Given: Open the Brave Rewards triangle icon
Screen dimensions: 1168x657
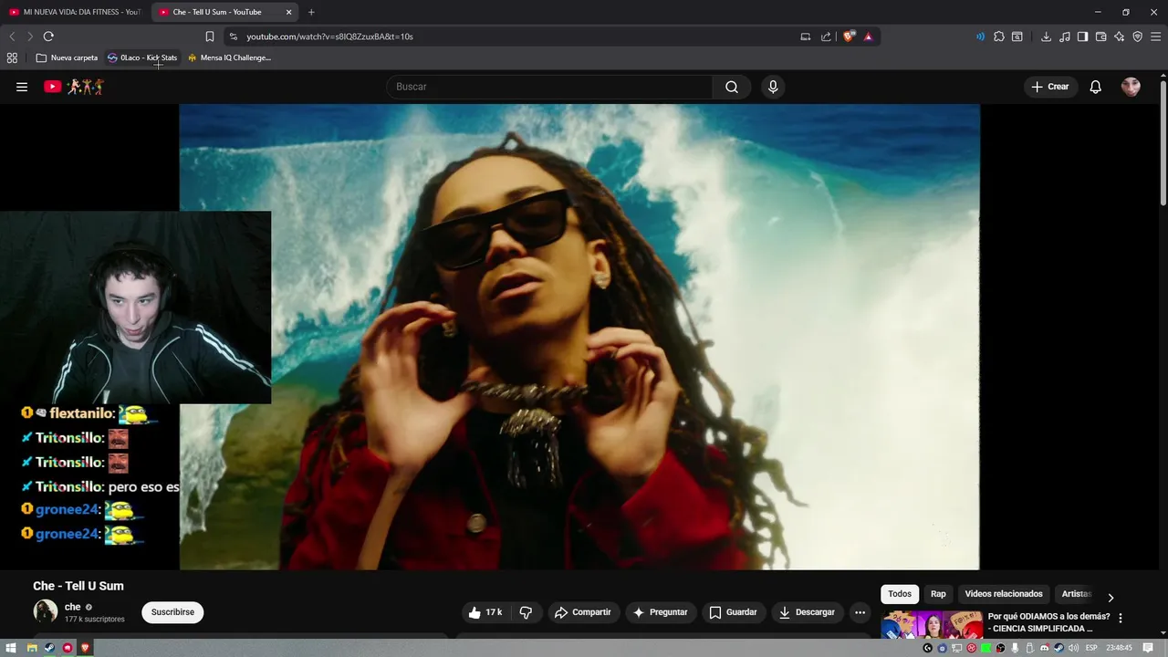Looking at the screenshot, I should pyautogui.click(x=868, y=36).
